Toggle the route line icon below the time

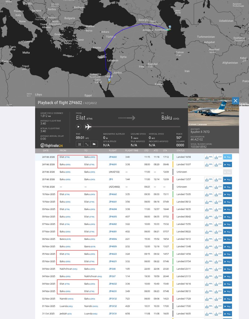[87, 144]
